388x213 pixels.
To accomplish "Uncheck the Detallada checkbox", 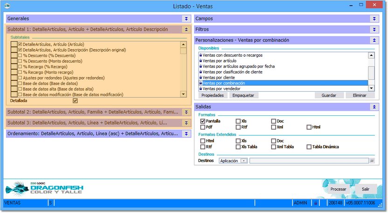I will (x=75, y=100).
